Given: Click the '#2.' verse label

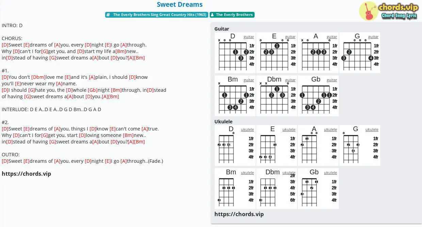Looking at the screenshot, I should click(5, 122).
